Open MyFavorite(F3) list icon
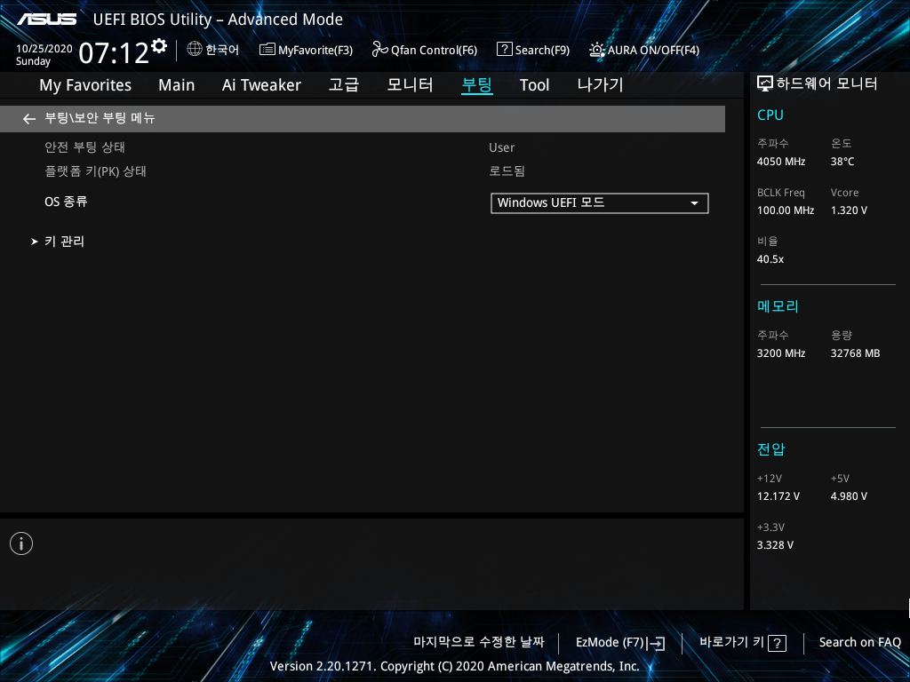The width and height of the screenshot is (910, 682). 267,50
